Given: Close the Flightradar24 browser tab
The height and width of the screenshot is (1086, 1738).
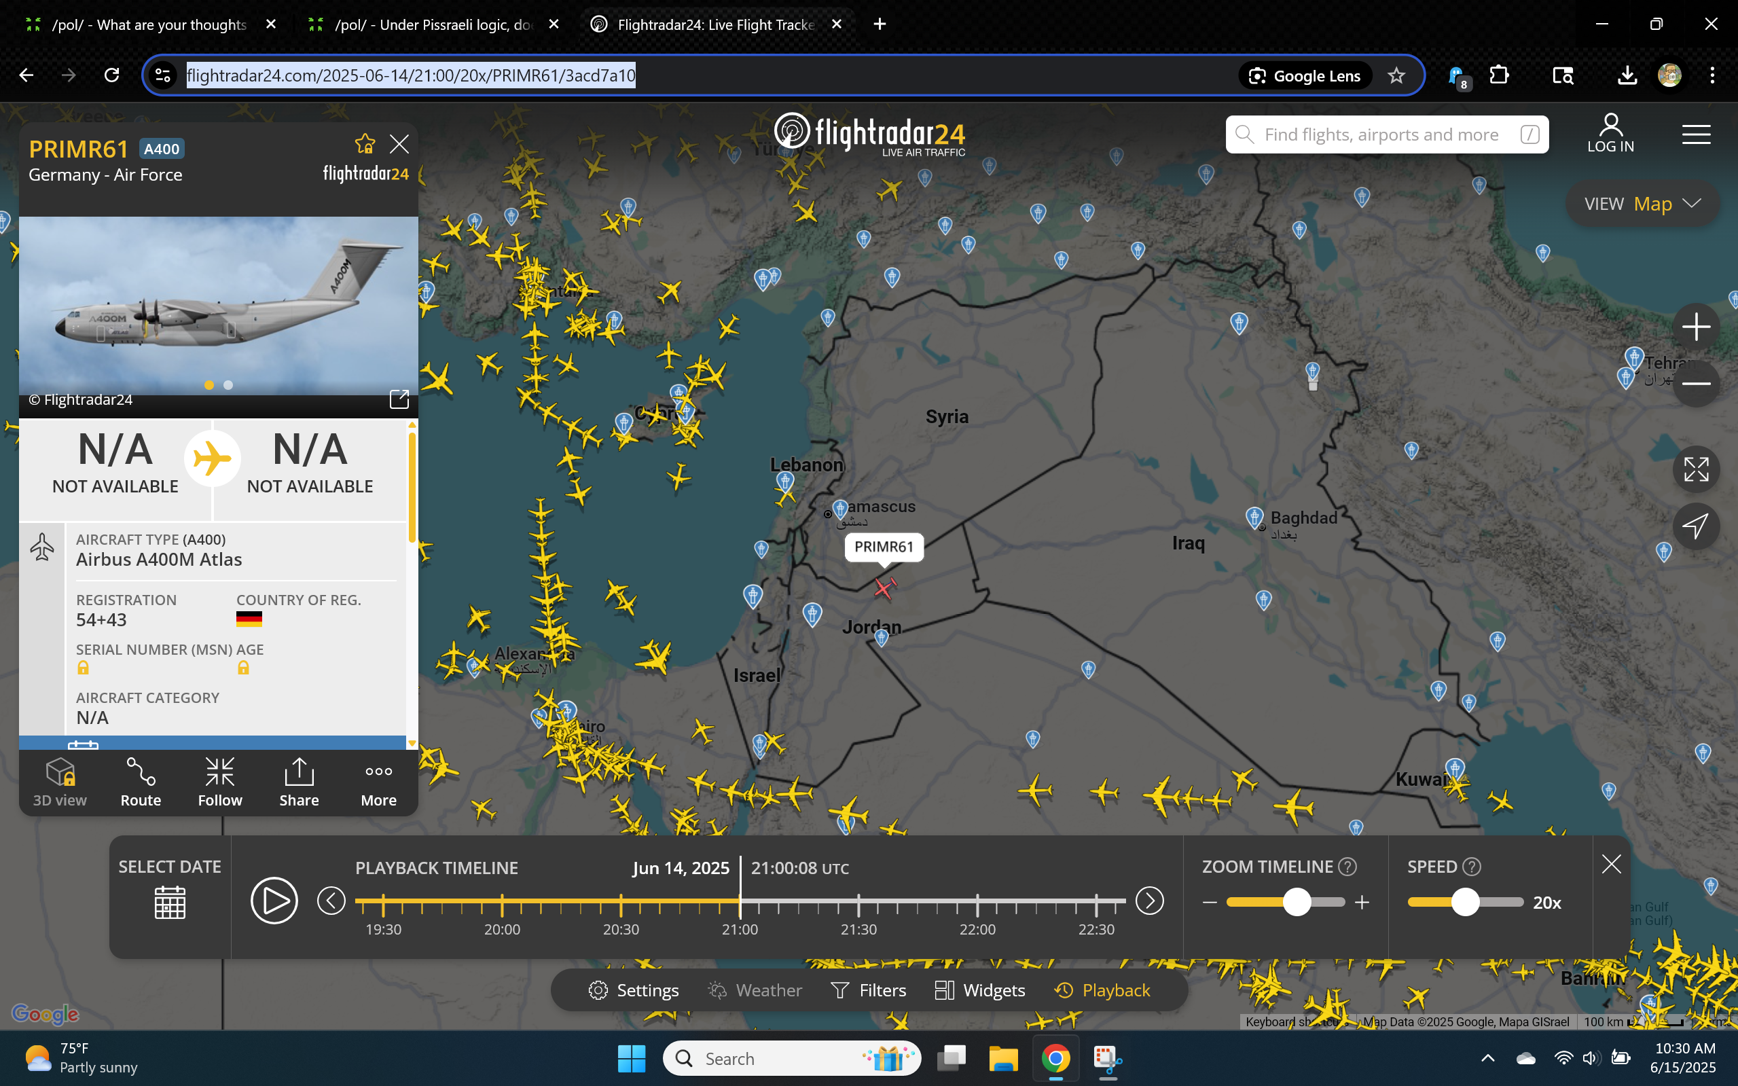Looking at the screenshot, I should point(837,24).
